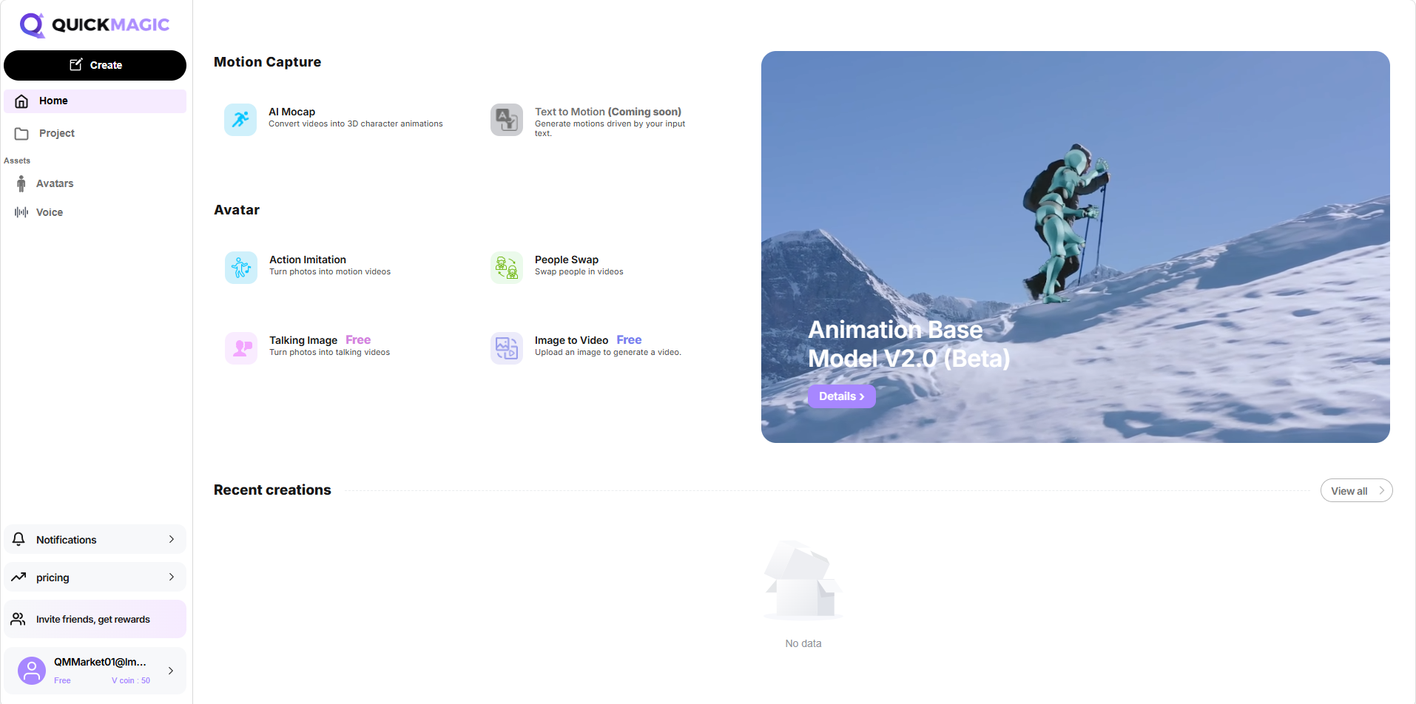Open the Action Imitation icon
This screenshot has height=704, width=1416.
click(241, 267)
